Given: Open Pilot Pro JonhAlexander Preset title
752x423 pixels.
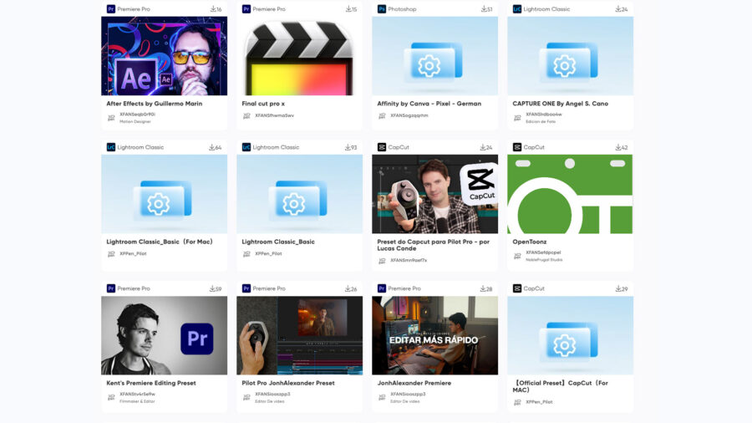Looking at the screenshot, I should coord(288,383).
